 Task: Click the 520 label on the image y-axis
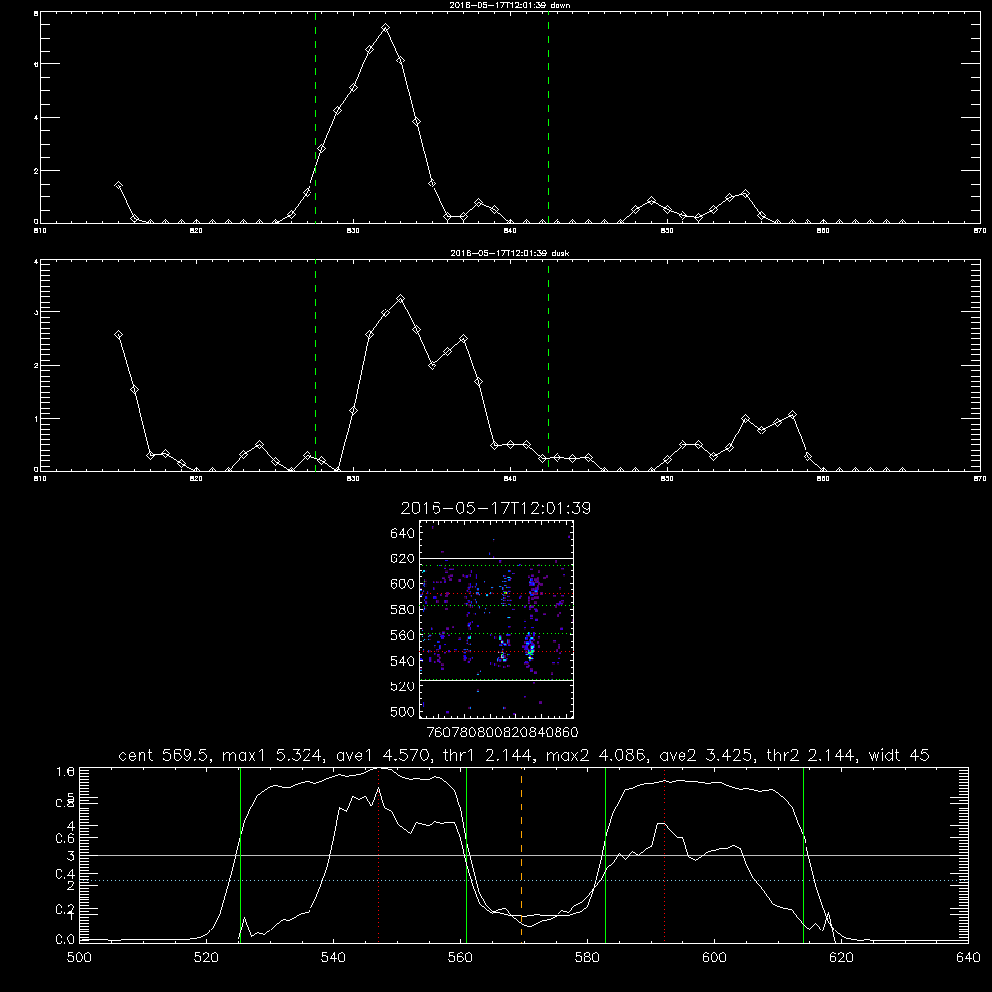tap(403, 686)
